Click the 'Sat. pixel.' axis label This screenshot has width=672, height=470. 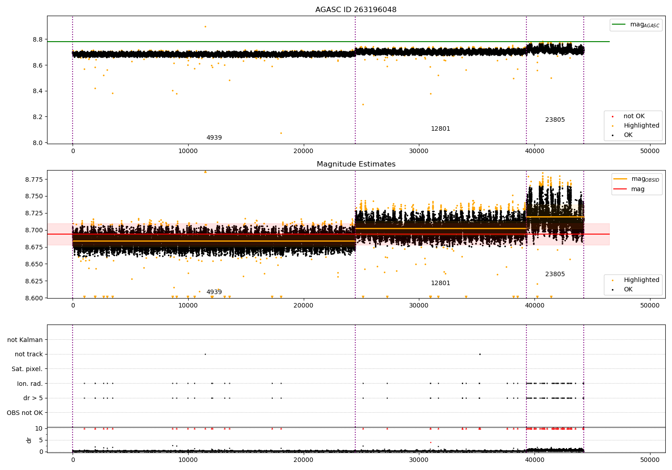pos(27,369)
